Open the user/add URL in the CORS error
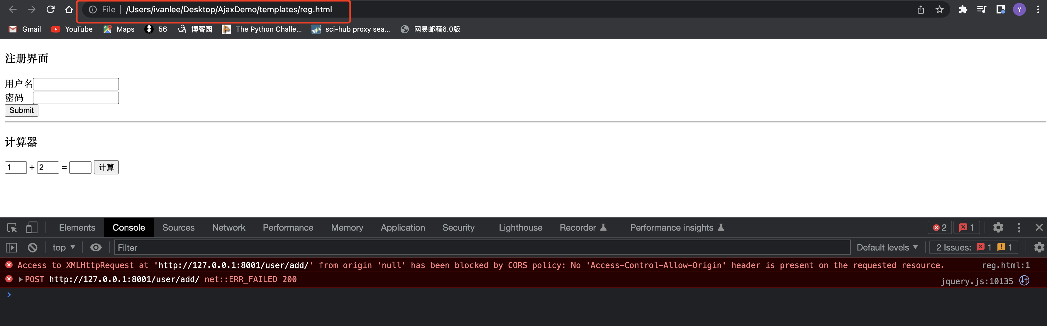The image size is (1047, 326). [233, 265]
